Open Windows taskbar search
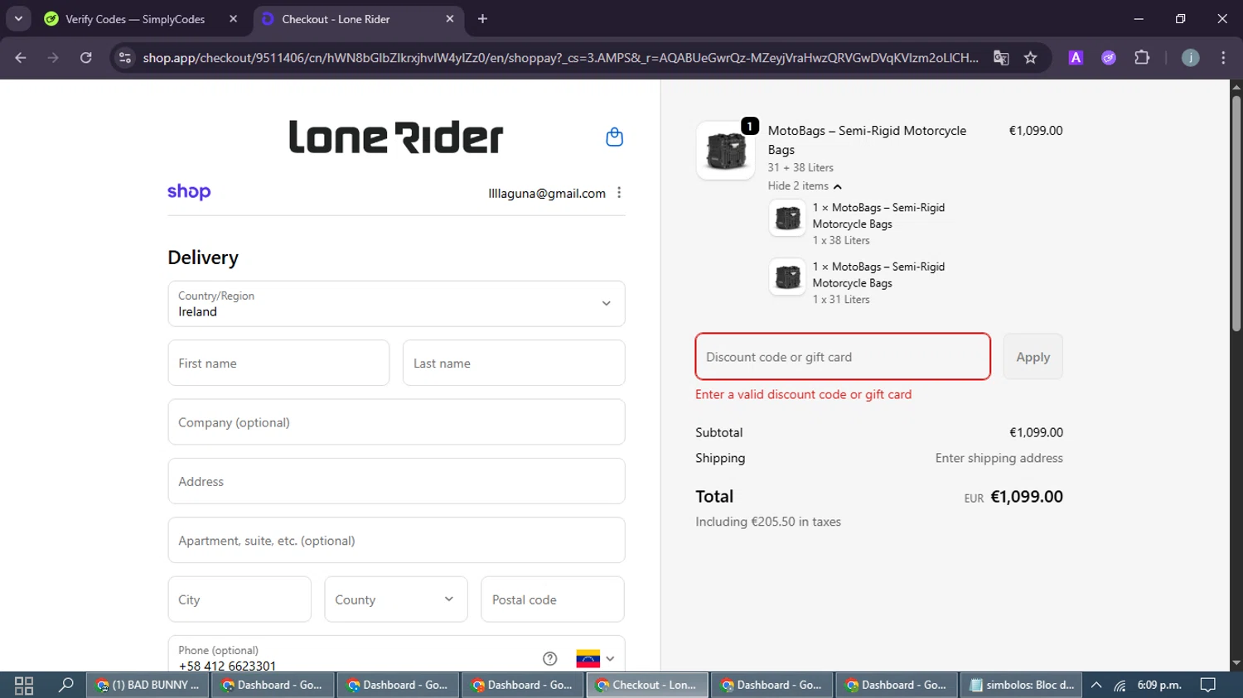 (66, 686)
